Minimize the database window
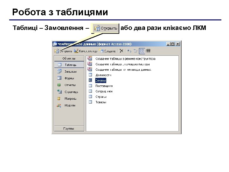Viewport: 229px width, 172px height. pyautogui.click(x=168, y=44)
